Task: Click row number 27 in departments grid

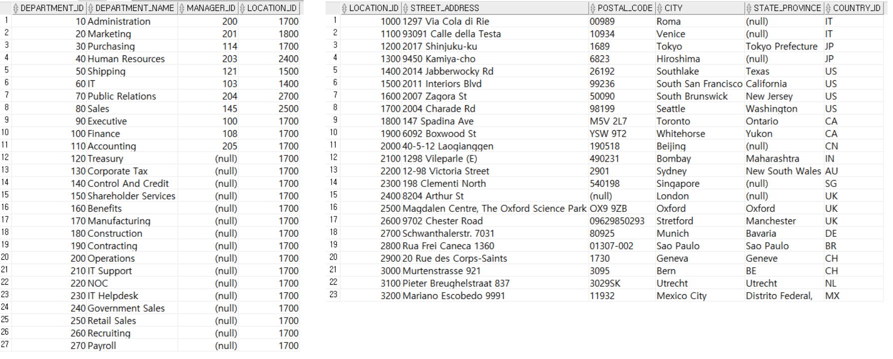Action: point(5,345)
